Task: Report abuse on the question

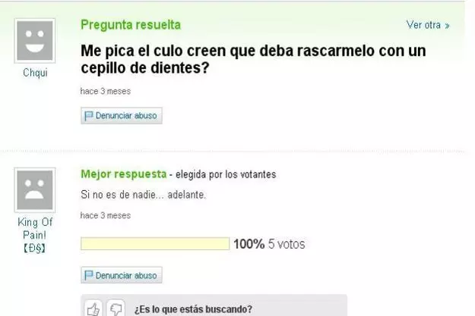Action: pos(122,116)
